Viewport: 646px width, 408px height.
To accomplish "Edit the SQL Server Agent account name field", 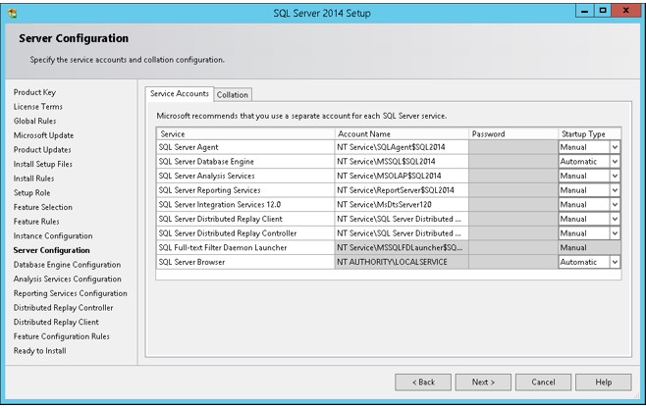I will (x=402, y=147).
